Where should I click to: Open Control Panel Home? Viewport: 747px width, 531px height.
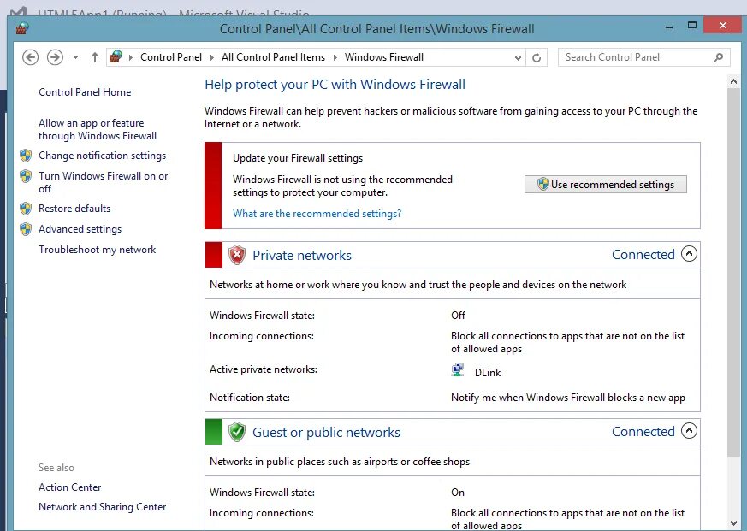(85, 92)
